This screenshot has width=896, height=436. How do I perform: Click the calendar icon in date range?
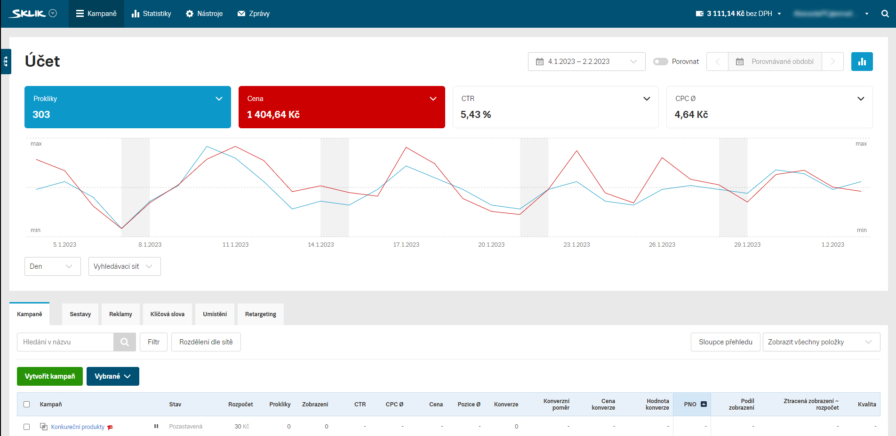540,62
